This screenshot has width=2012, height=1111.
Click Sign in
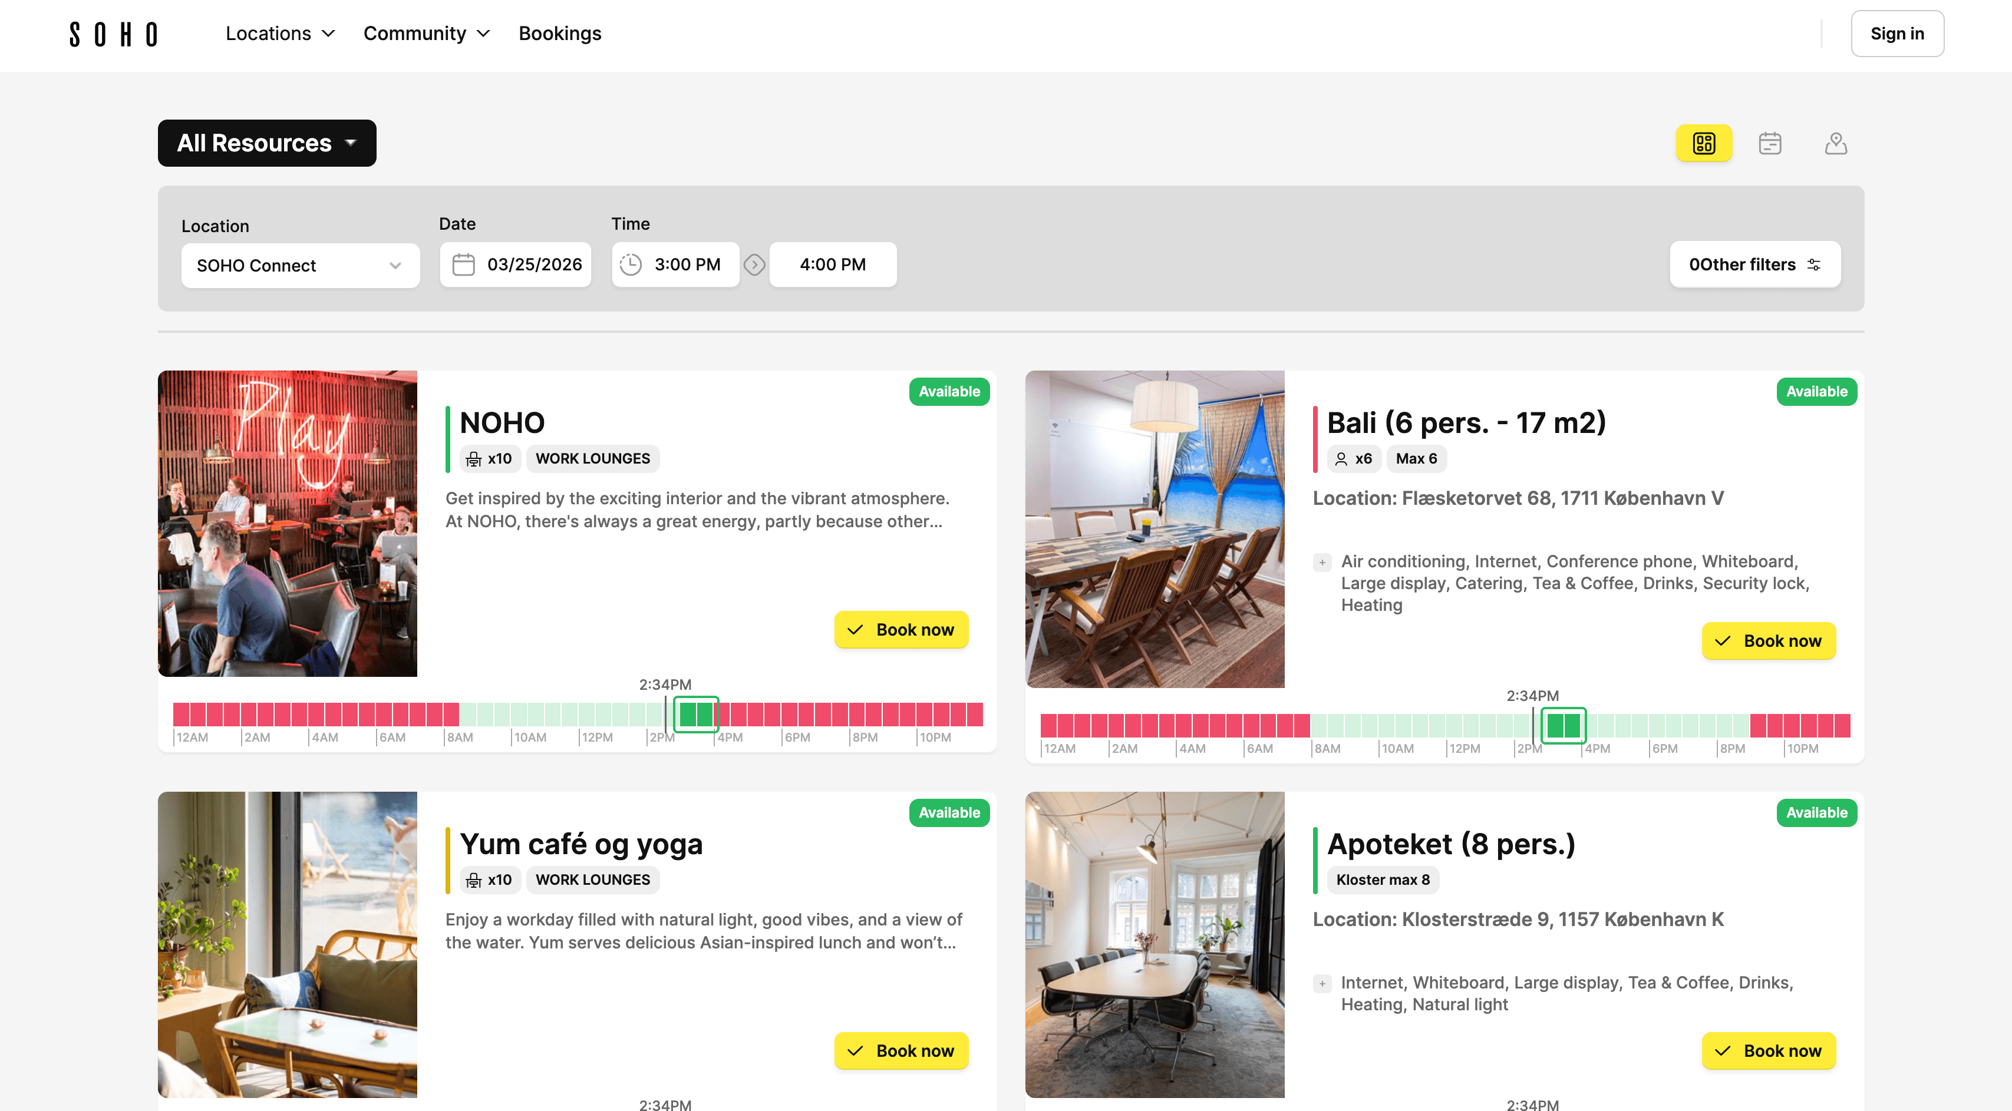(1897, 33)
